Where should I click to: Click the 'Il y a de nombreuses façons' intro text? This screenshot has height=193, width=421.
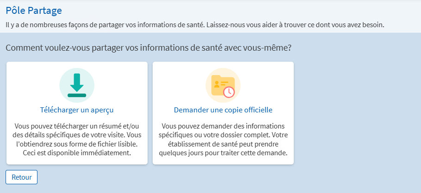(195, 24)
